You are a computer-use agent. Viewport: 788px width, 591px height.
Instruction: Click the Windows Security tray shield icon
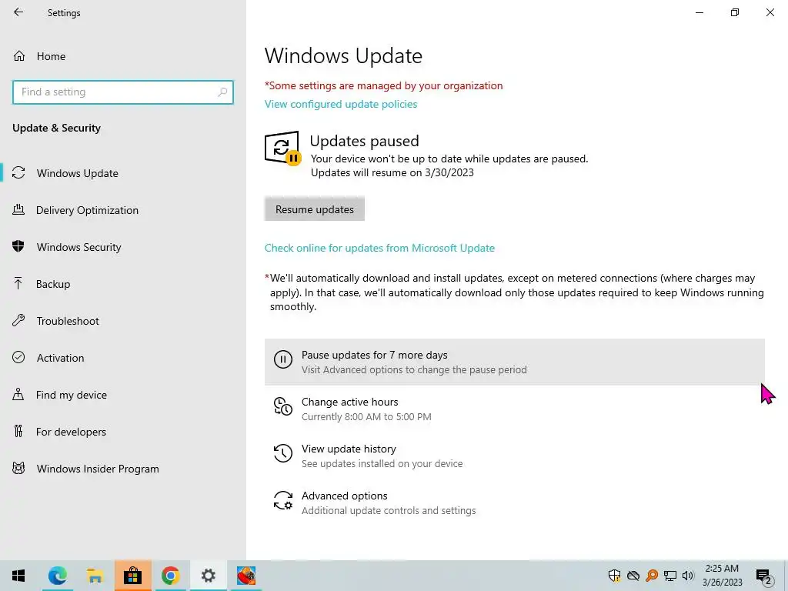click(614, 576)
